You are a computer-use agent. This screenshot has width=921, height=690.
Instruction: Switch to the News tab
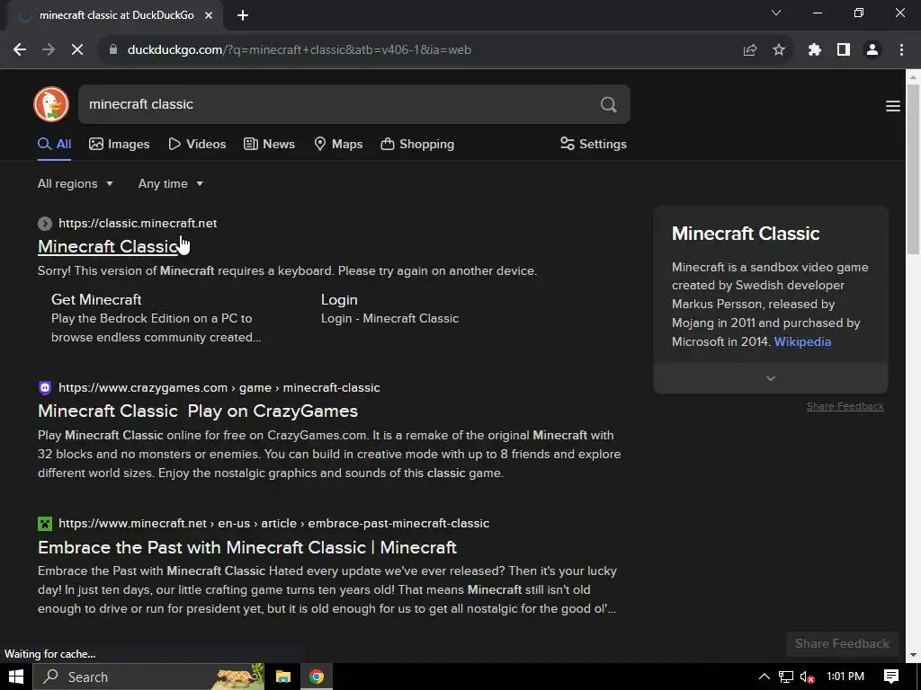pos(269,145)
